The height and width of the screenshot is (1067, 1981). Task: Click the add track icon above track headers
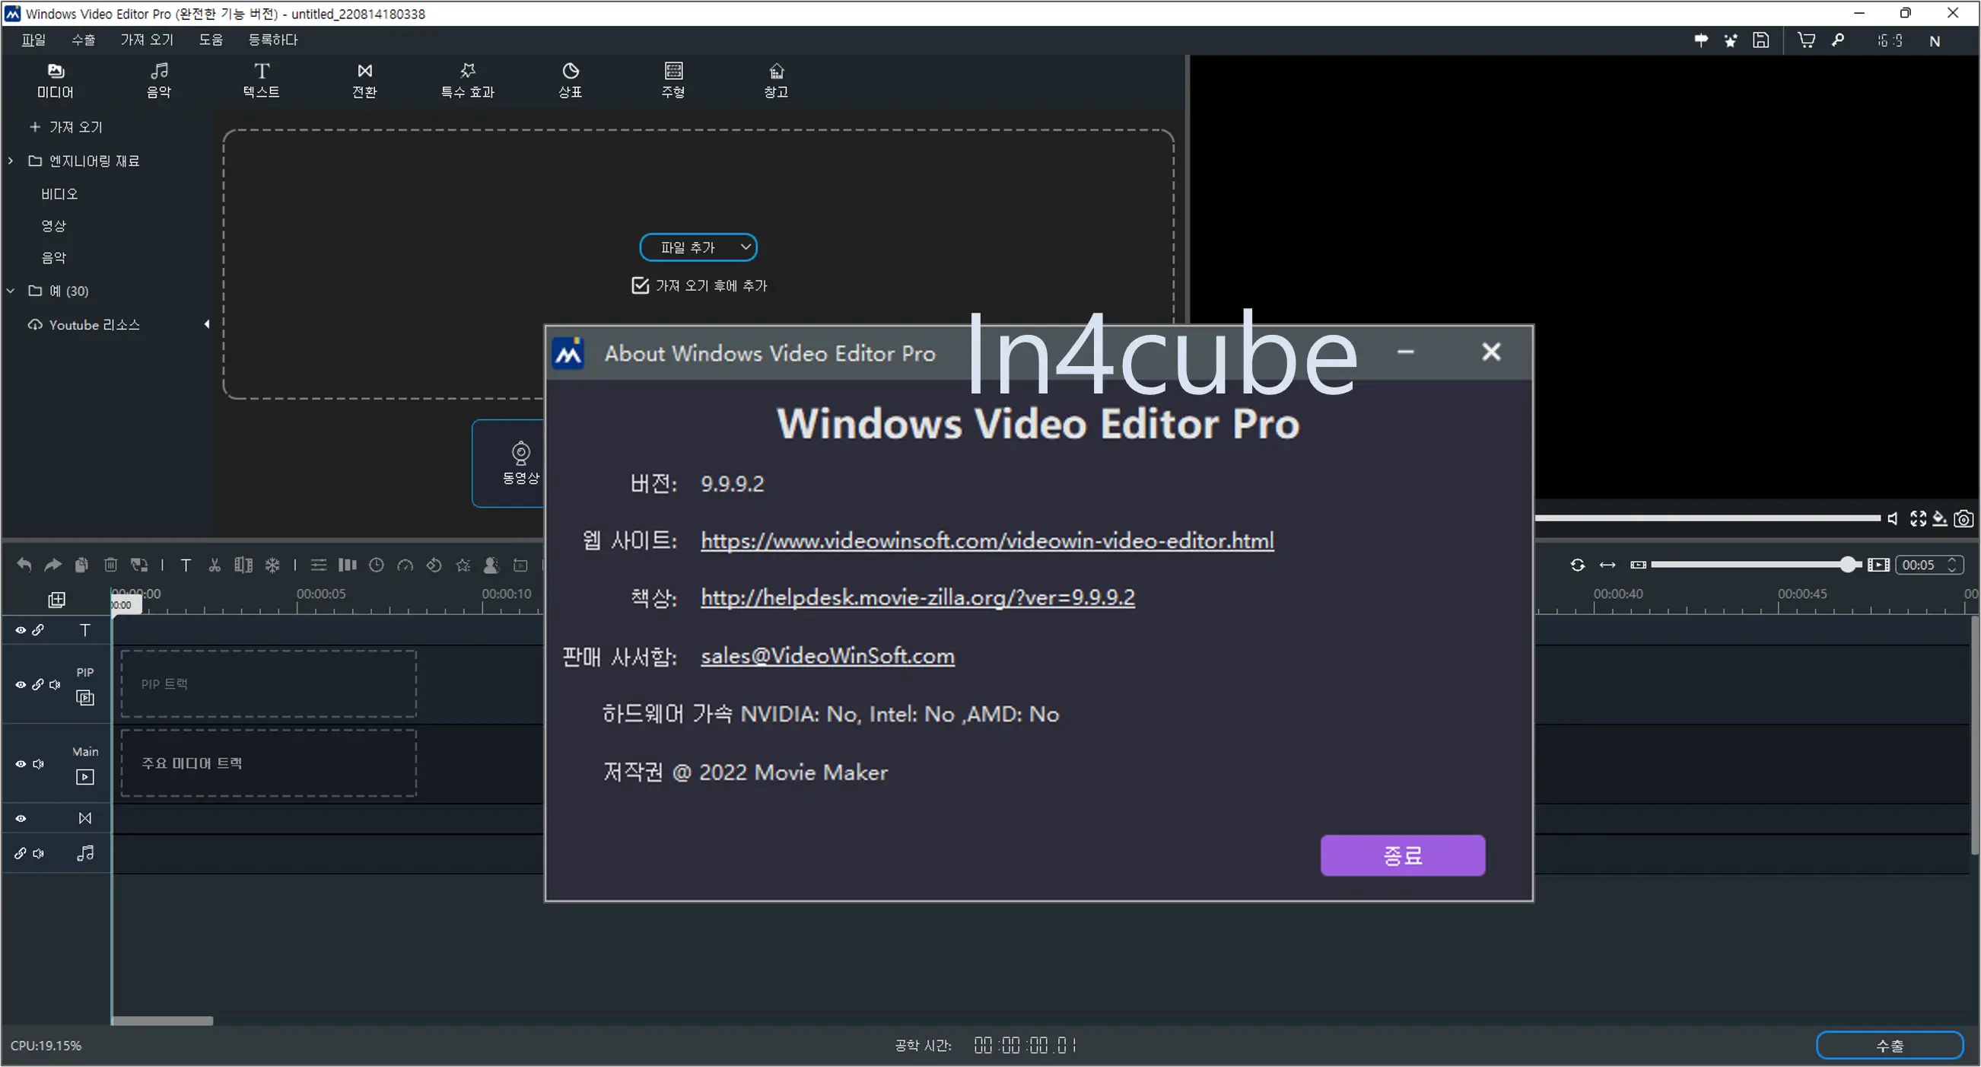[57, 600]
